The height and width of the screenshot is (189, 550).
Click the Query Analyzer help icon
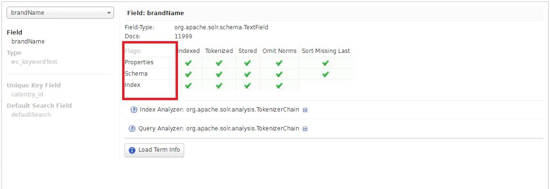(133, 129)
